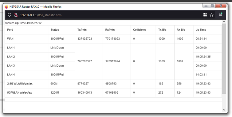Click 5G Tx B/s value 272

click(161, 93)
